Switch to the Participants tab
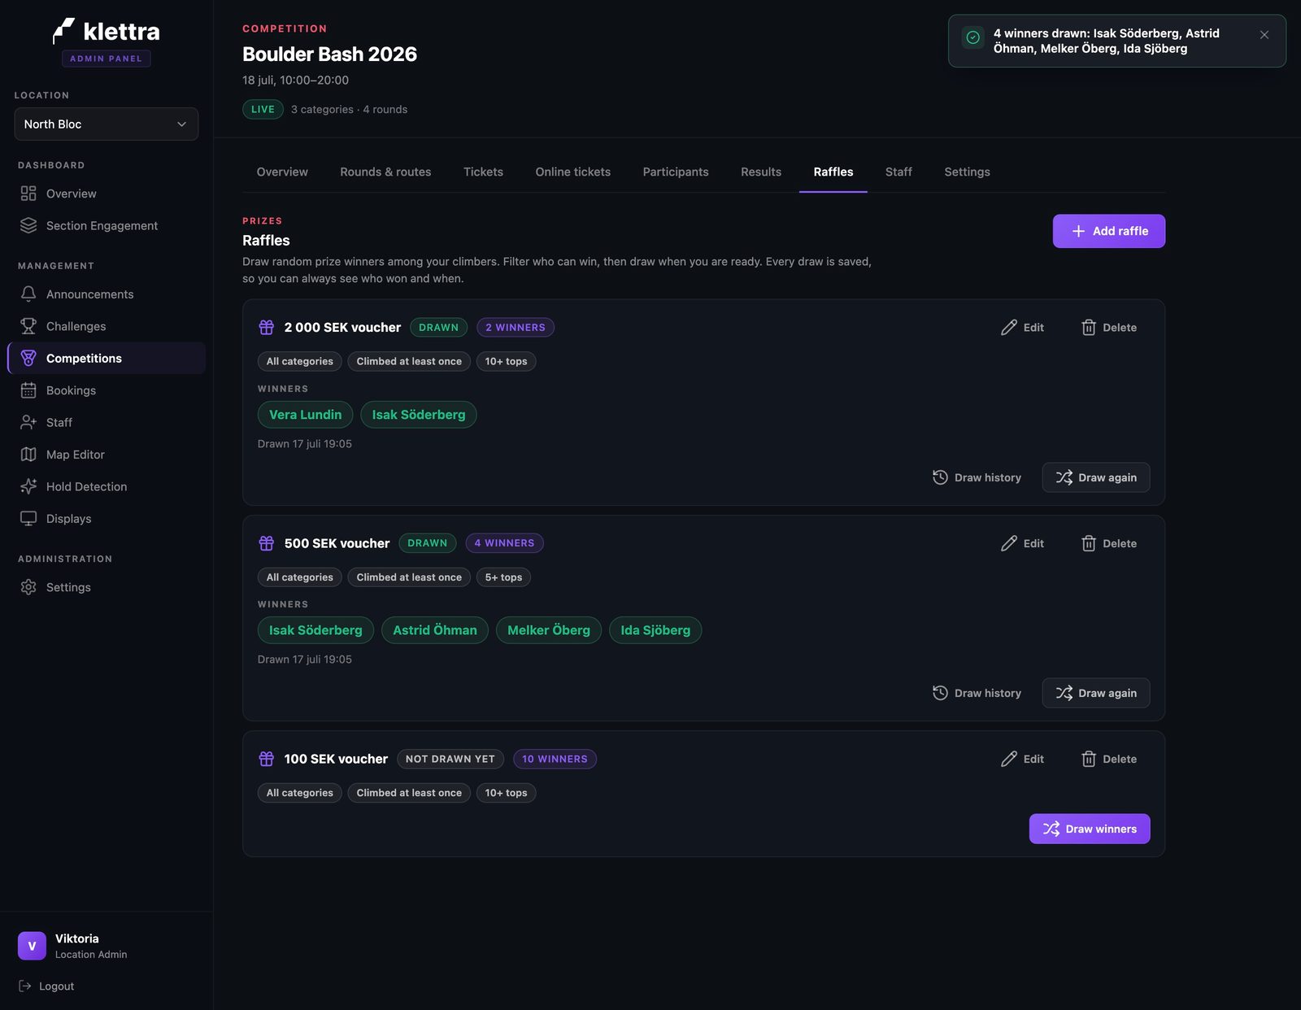The width and height of the screenshot is (1301, 1010). [x=676, y=172]
